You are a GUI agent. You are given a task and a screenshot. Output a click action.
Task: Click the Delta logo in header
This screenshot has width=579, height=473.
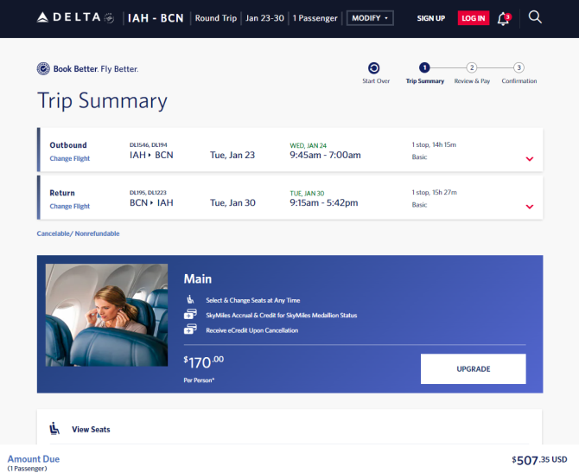pyautogui.click(x=75, y=17)
